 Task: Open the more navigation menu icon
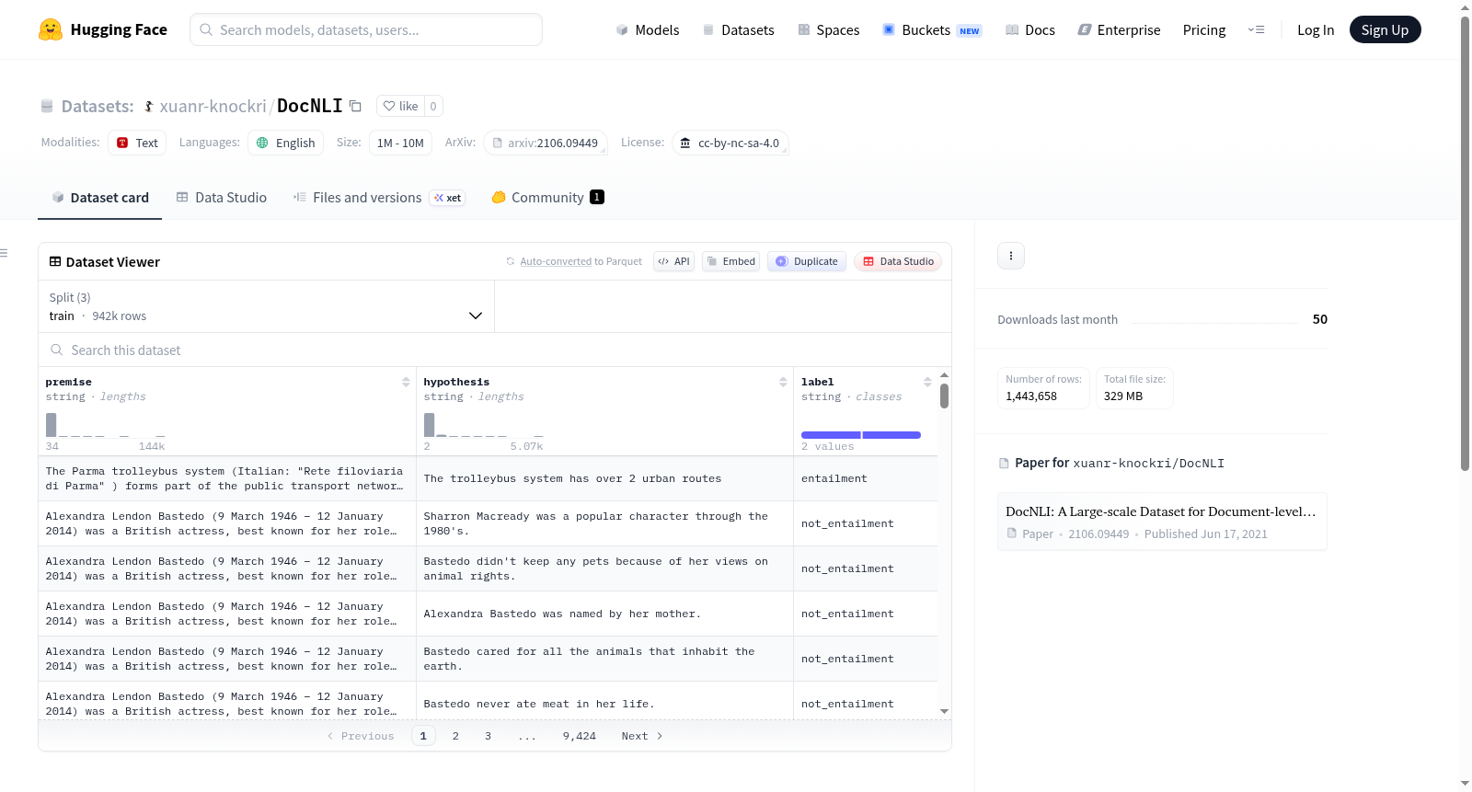coord(1256,30)
